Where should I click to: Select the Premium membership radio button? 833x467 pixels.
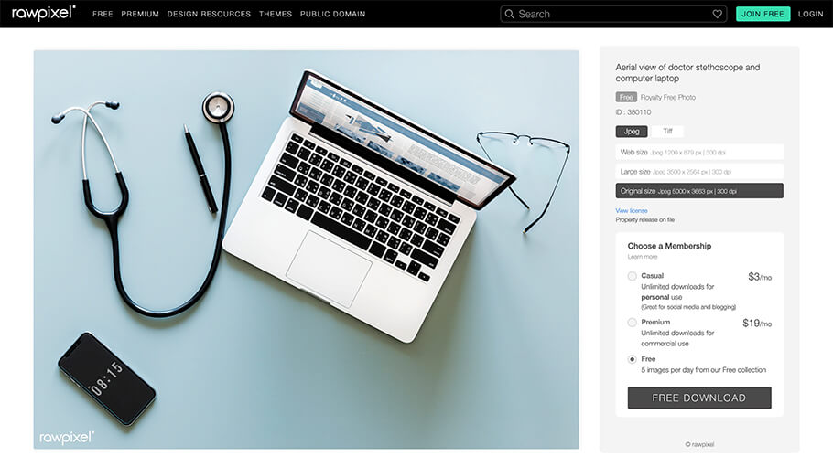pos(632,322)
